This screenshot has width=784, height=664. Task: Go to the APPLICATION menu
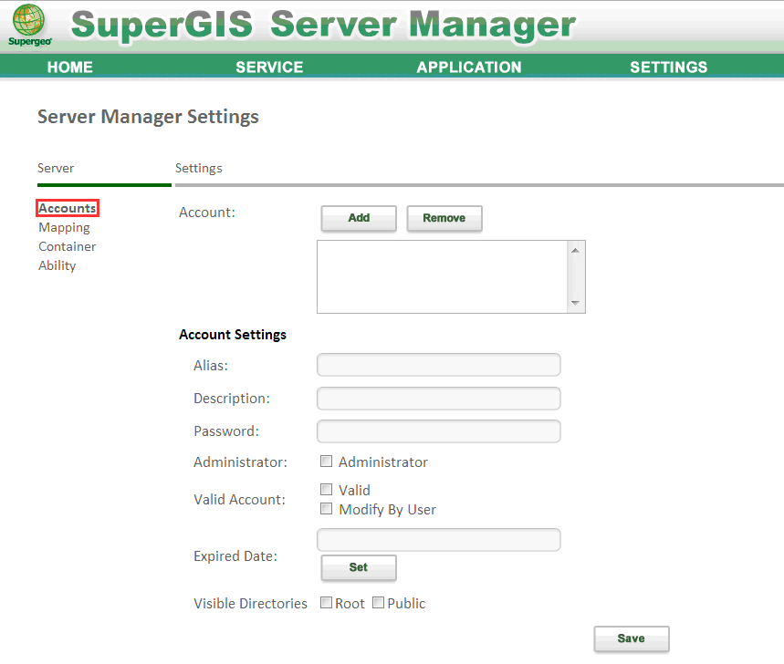pyautogui.click(x=469, y=67)
